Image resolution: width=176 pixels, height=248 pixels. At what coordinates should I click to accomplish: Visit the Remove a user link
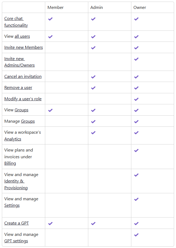click(18, 88)
